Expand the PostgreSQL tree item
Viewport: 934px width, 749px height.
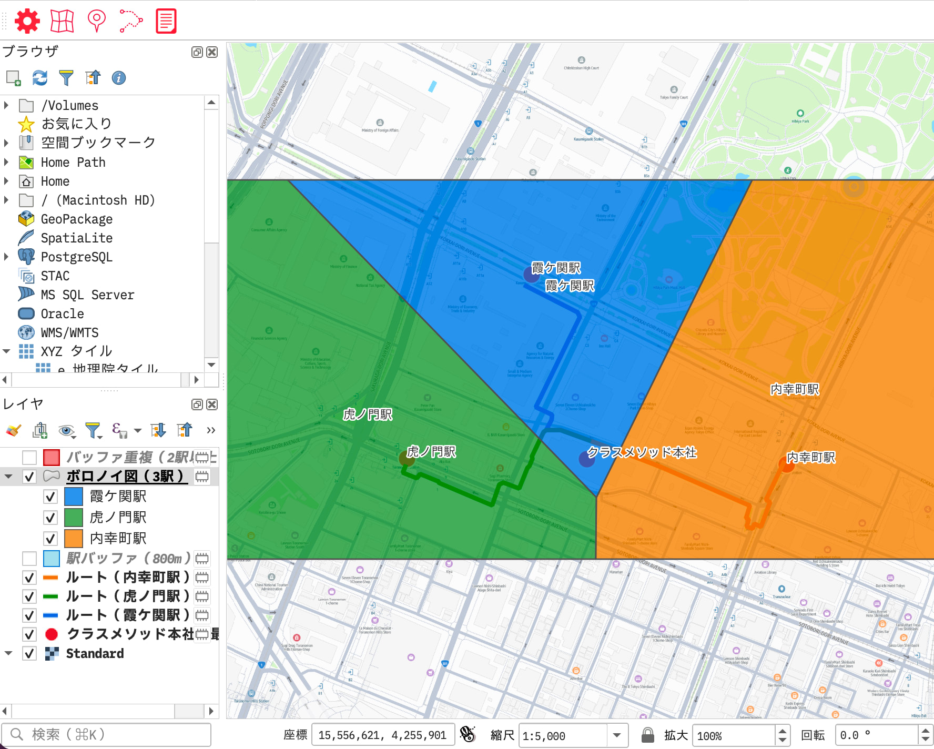pyautogui.click(x=6, y=257)
